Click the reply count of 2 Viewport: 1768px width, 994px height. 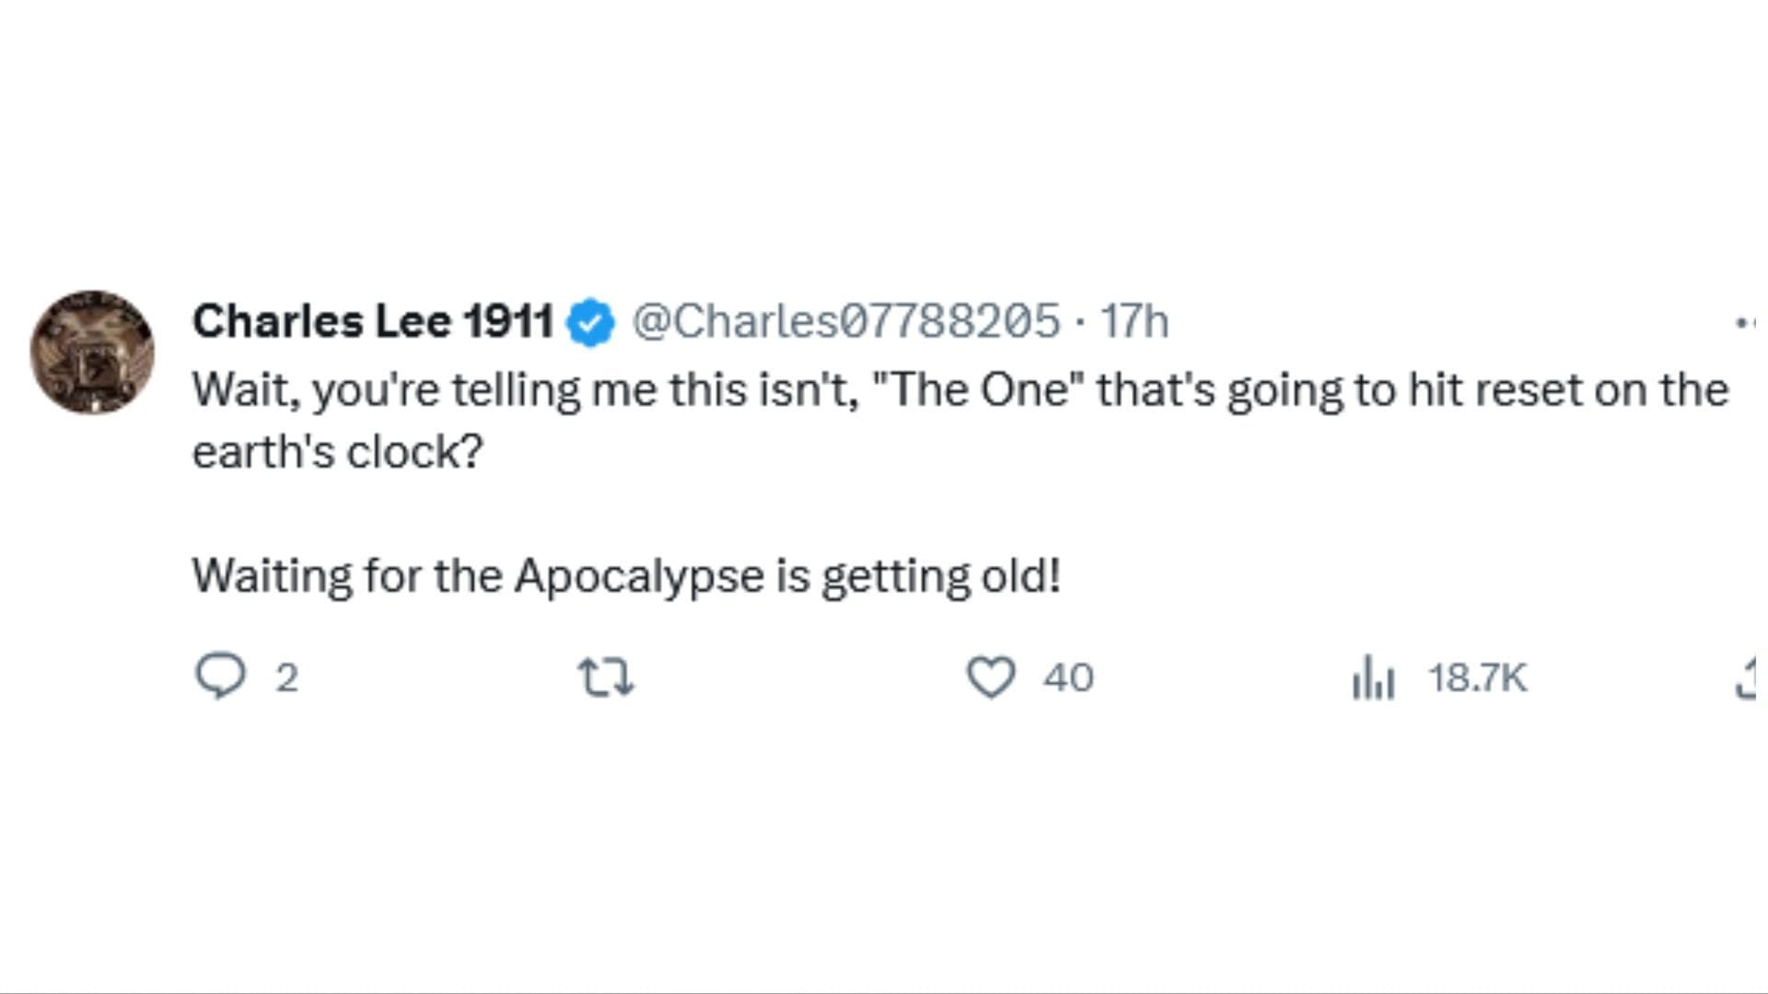[x=287, y=678]
